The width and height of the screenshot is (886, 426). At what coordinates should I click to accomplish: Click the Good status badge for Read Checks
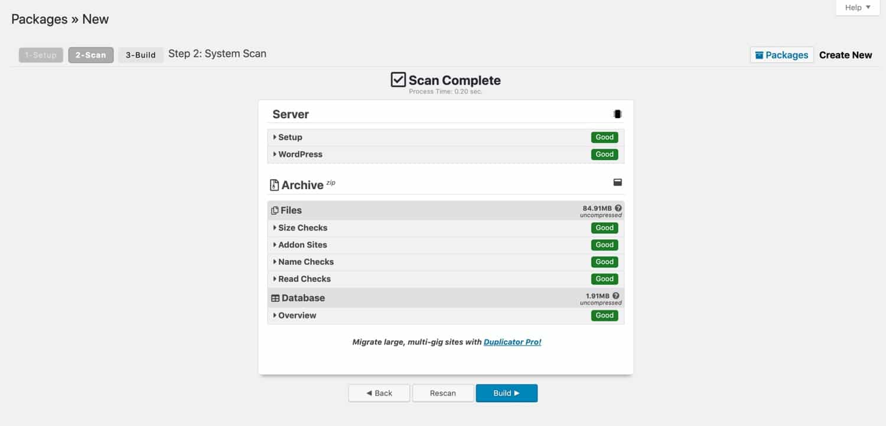[x=604, y=278]
